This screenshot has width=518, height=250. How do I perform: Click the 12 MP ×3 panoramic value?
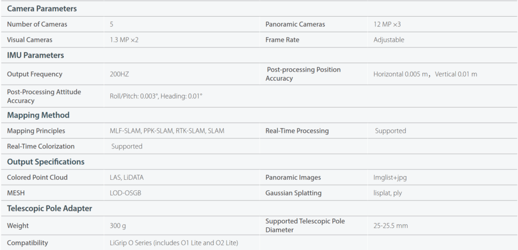[x=387, y=24]
